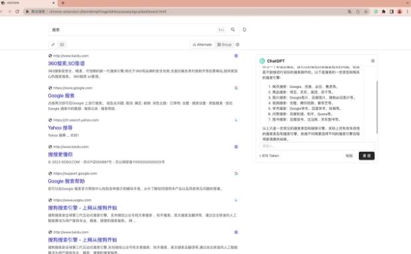This screenshot has height=254, width=411.
Task: Click the Esc key badge in search box
Action: click(x=222, y=30)
